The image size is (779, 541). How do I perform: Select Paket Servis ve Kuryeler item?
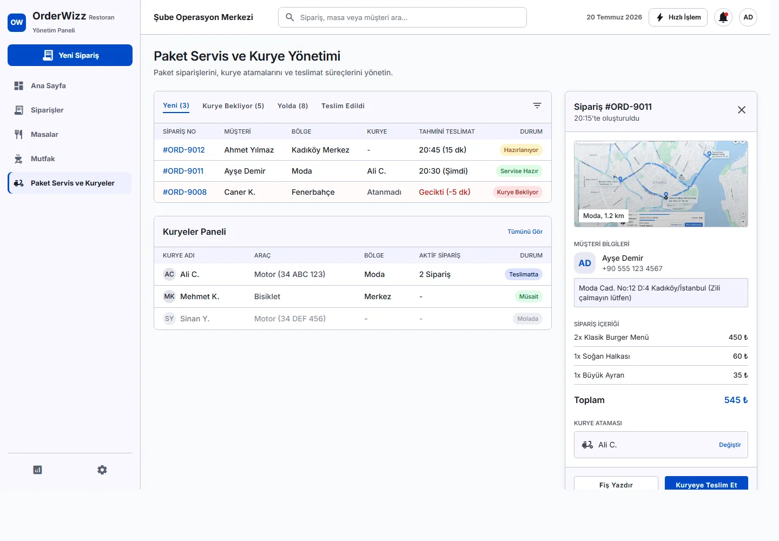pyautogui.click(x=70, y=183)
